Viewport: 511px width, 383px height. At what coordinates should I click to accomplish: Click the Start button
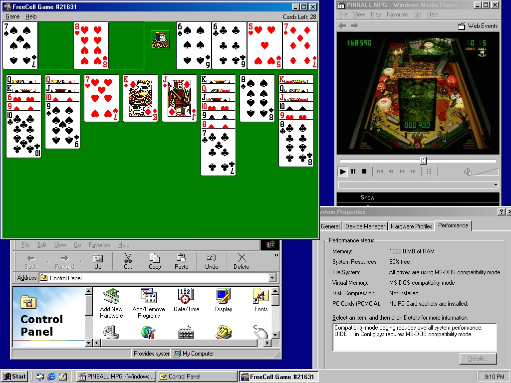tap(14, 377)
